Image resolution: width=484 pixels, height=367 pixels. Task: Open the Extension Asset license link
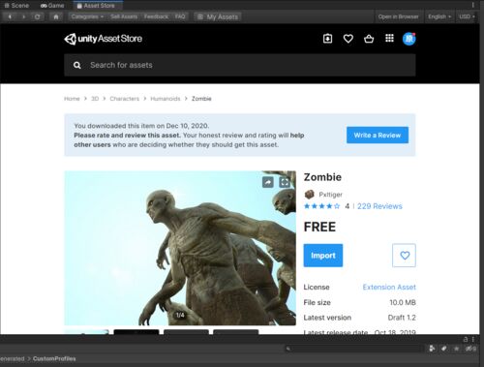point(389,287)
